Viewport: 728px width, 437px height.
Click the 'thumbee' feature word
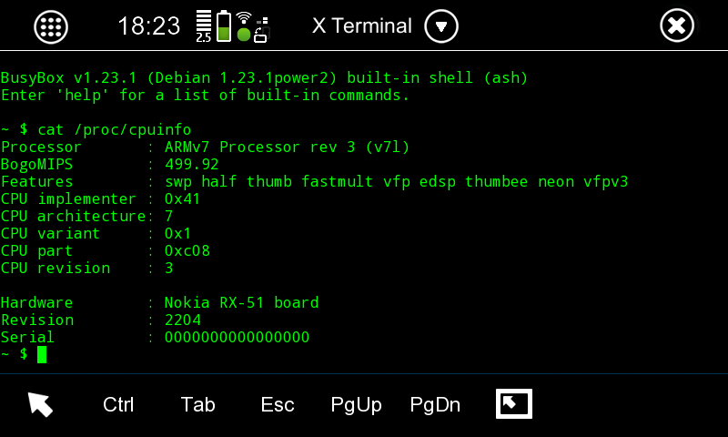coord(496,181)
